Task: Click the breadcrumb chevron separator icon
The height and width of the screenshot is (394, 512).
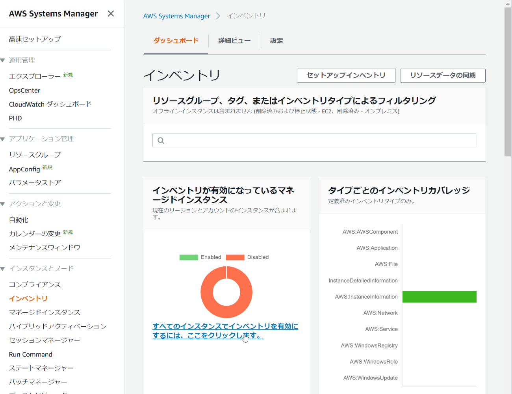Action: pos(218,16)
